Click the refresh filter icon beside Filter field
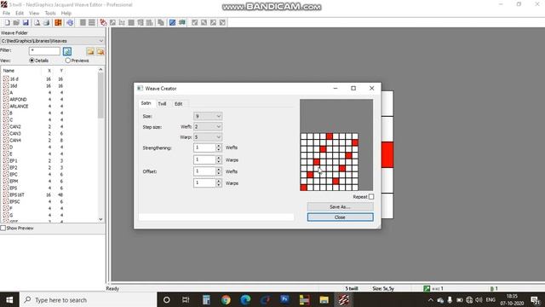 [67, 51]
